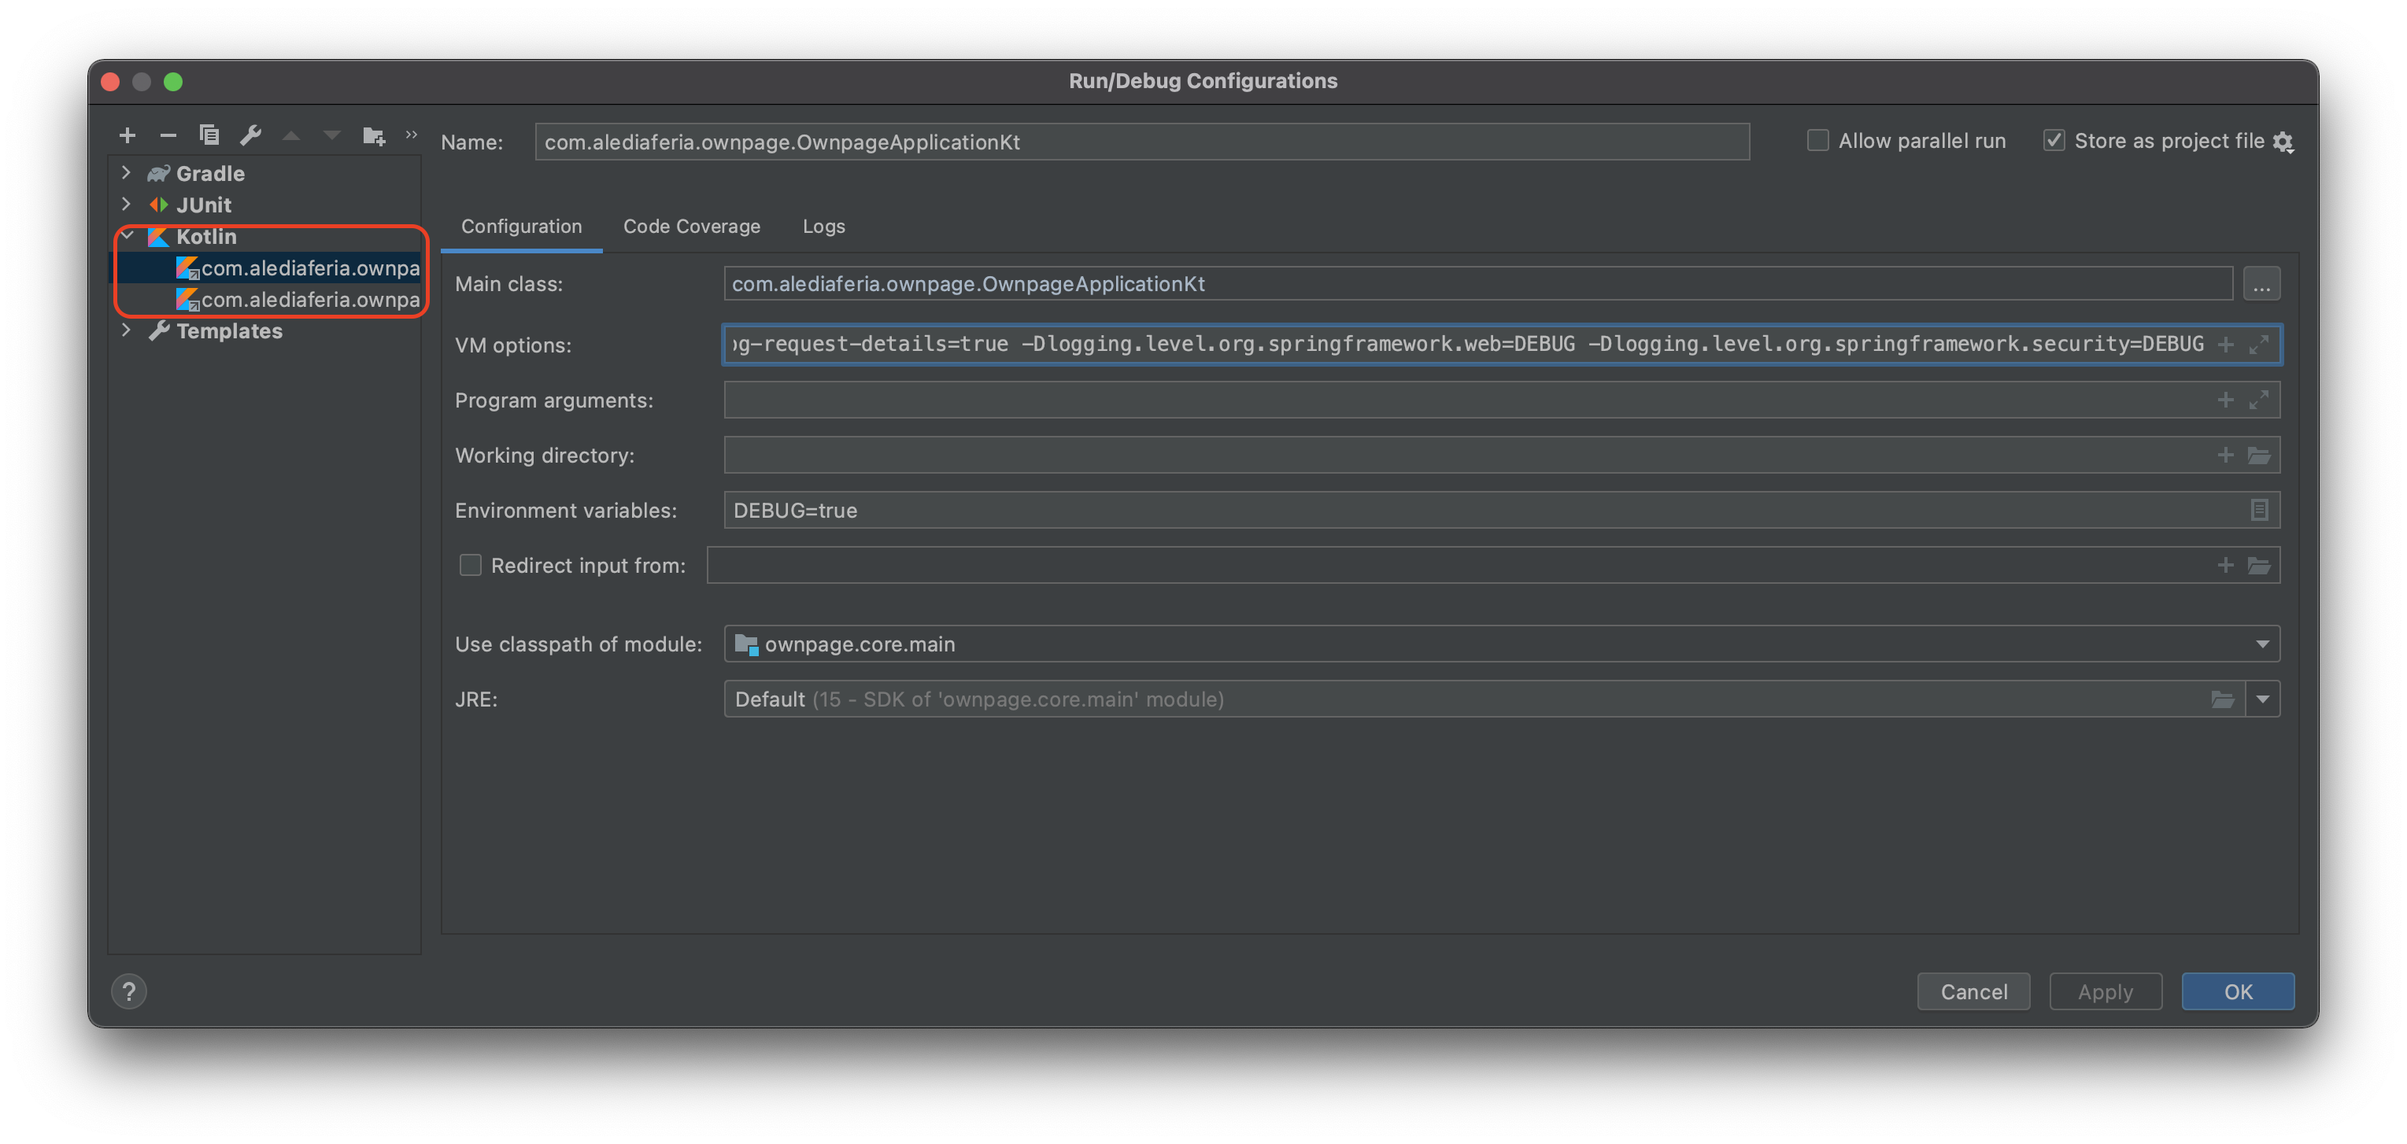Open the classpath of module dropdown
The height and width of the screenshot is (1144, 2407).
2262,644
